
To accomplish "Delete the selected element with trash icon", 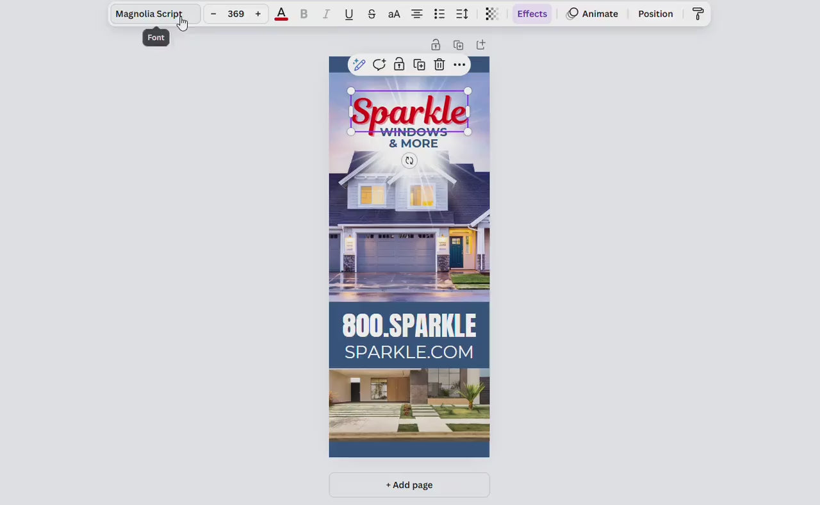I will coord(439,65).
